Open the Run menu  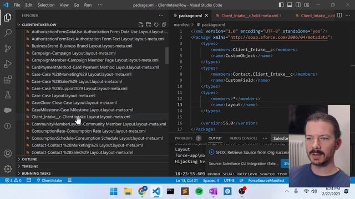88,5
